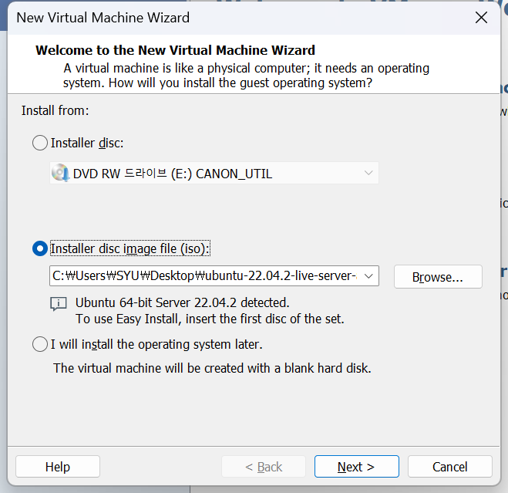Click 'To use Easy Install' message text
This screenshot has width=508, height=493.
[210, 319]
